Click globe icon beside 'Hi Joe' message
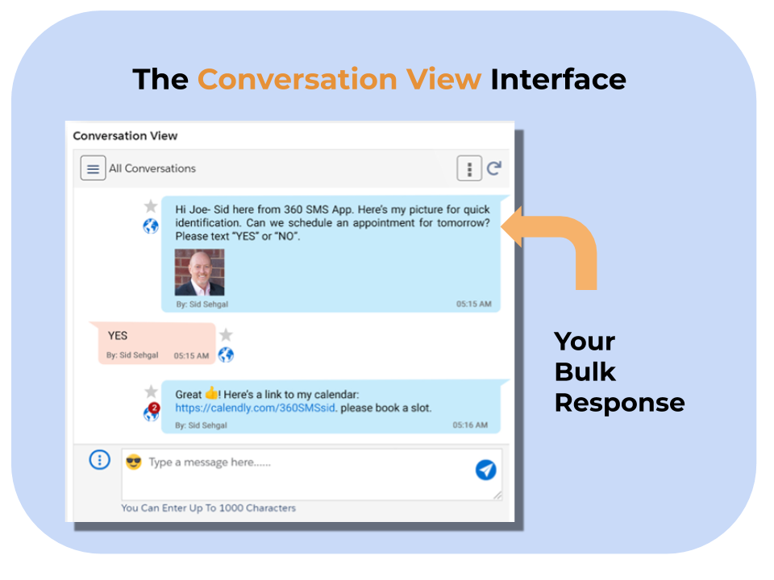 click(151, 226)
